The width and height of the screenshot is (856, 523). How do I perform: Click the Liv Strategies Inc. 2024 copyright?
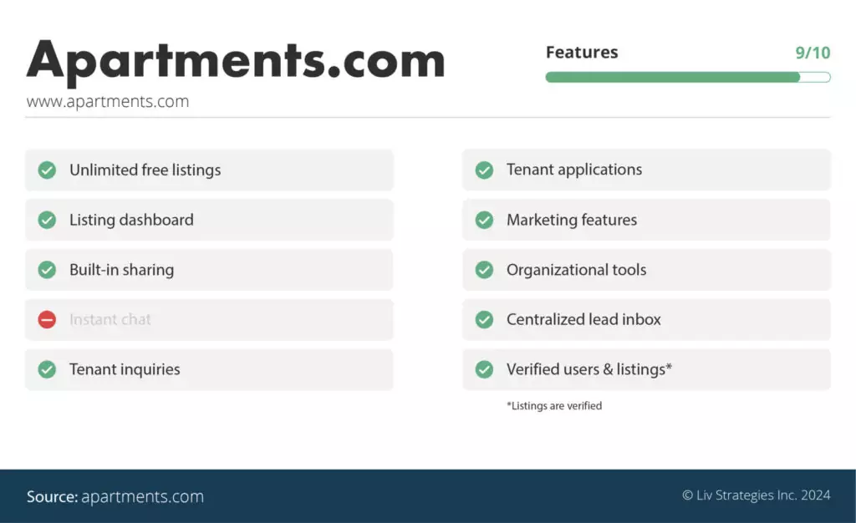(755, 495)
